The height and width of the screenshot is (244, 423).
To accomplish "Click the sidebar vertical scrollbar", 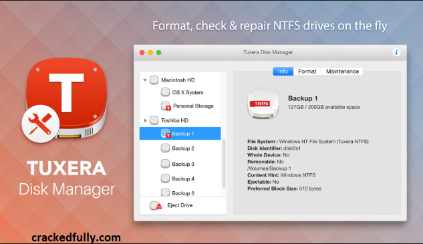I will pos(224,164).
